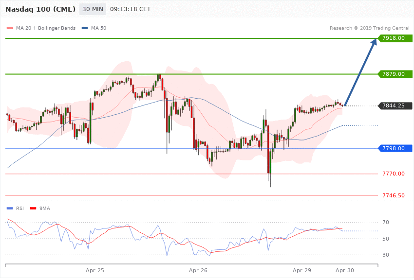
Task: Click the Apr 25 date axis label
Action: click(95, 270)
